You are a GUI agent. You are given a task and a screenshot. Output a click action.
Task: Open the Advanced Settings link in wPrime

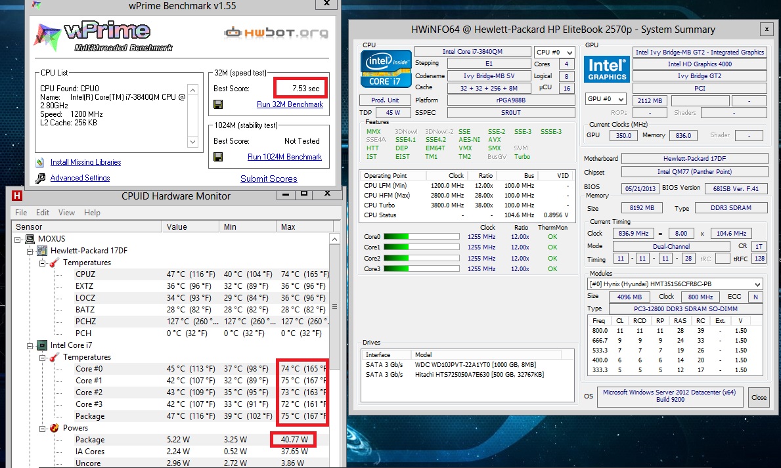click(80, 179)
